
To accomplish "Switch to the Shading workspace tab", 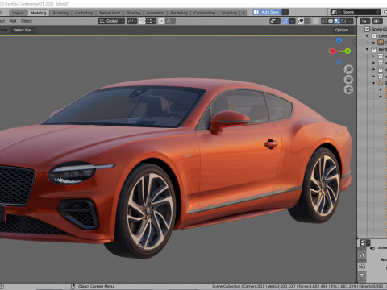I will (134, 13).
